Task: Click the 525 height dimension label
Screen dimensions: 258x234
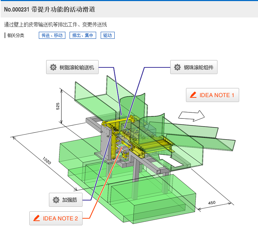Action: 58,106
